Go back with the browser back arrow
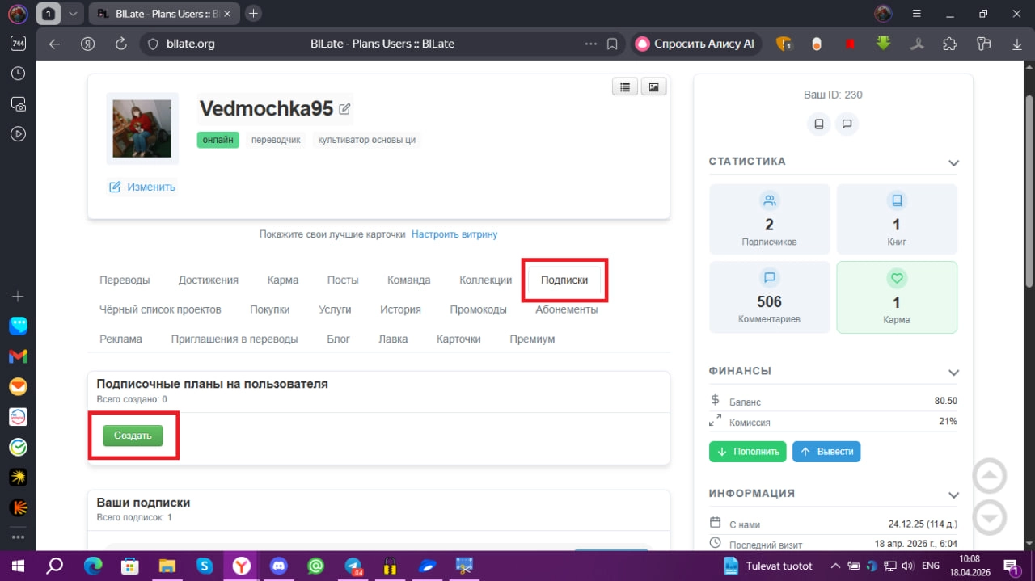 tap(54, 44)
